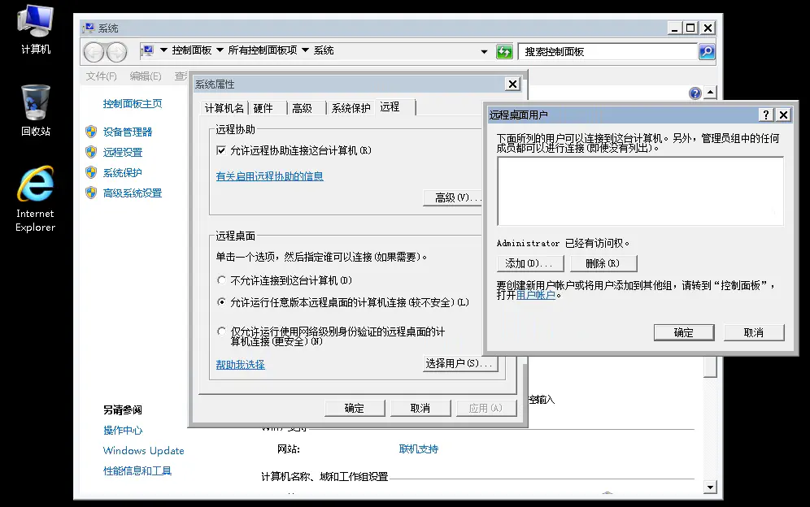The height and width of the screenshot is (507, 810).
Task: Expand the address bar history dropdown
Action: [x=484, y=50]
